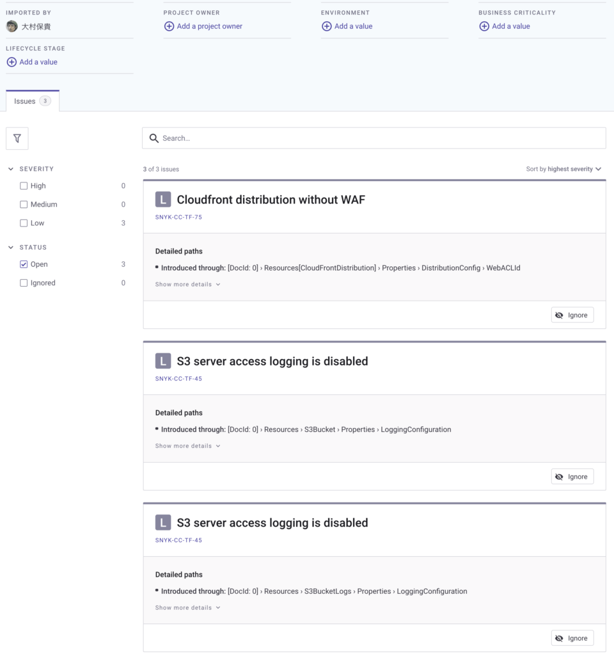This screenshot has width=614, height=656.
Task: Open the Sort by highest severity dropdown
Action: tap(563, 168)
